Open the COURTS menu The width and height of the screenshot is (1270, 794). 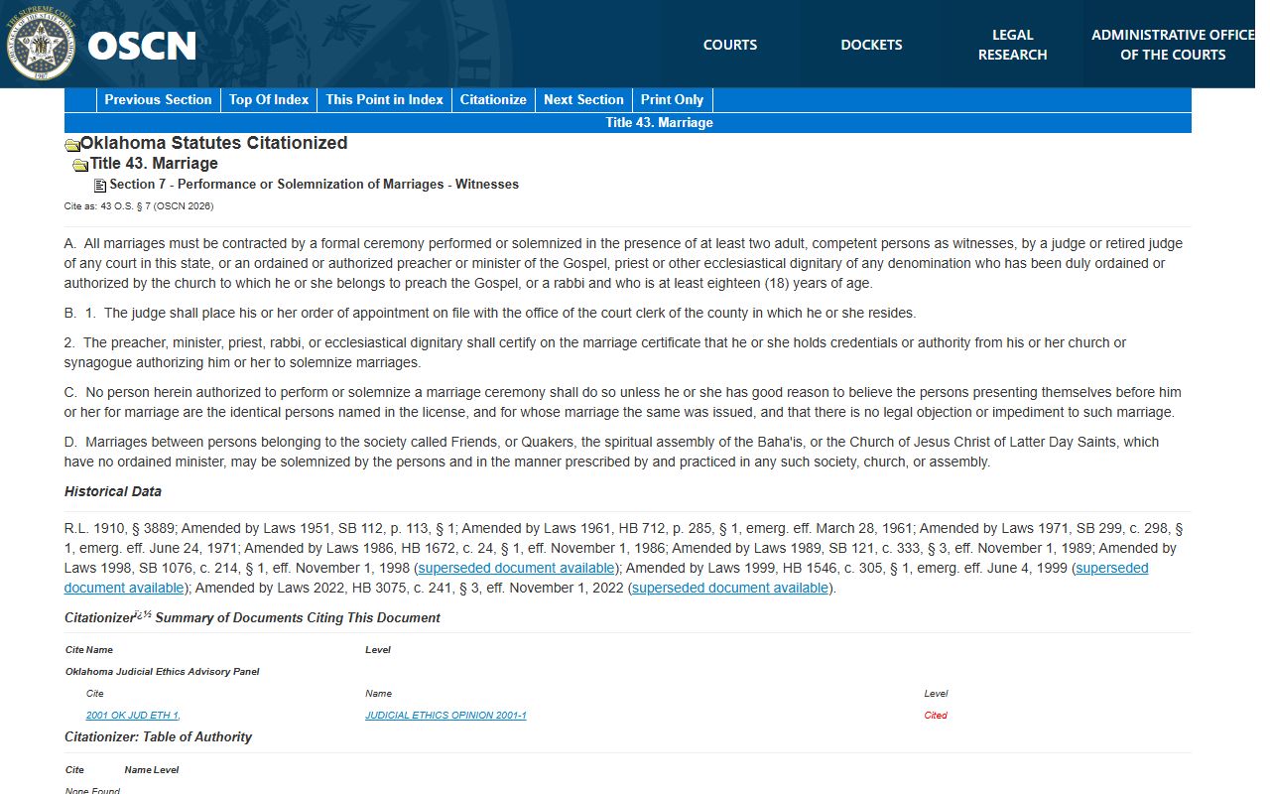tap(730, 45)
